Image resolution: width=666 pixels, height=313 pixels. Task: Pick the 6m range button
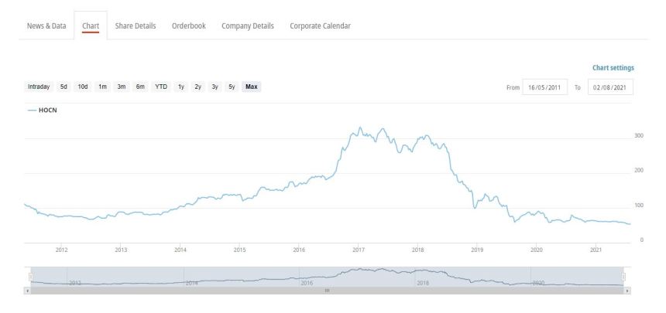[140, 87]
